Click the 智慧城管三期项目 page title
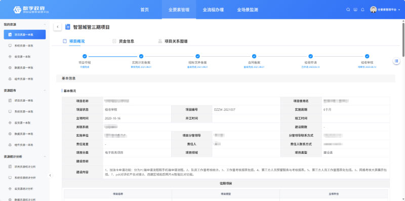The width and height of the screenshot is (405, 201). click(92, 27)
